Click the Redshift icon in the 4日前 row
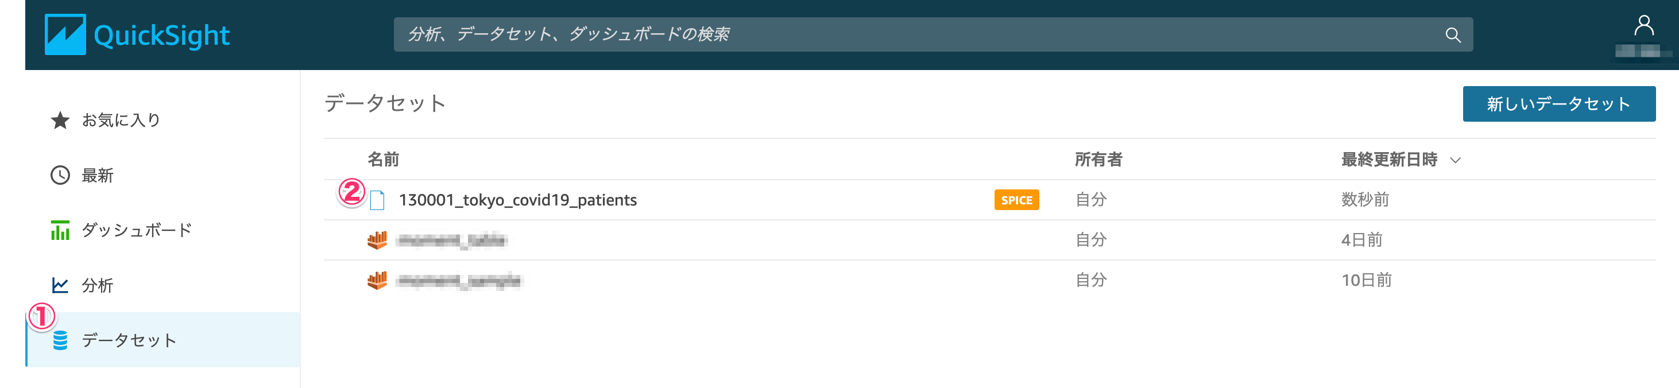Screen dimensions: 1679x388 (377, 240)
